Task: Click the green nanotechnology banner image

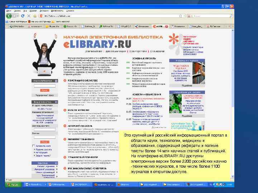Action: (x=175, y=104)
